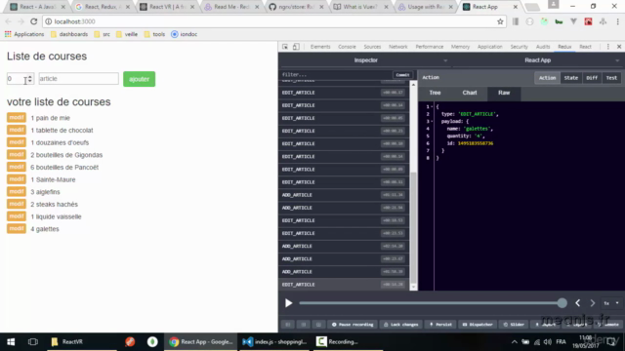The width and height of the screenshot is (625, 351).
Task: Focus the article name input
Action: [78, 79]
